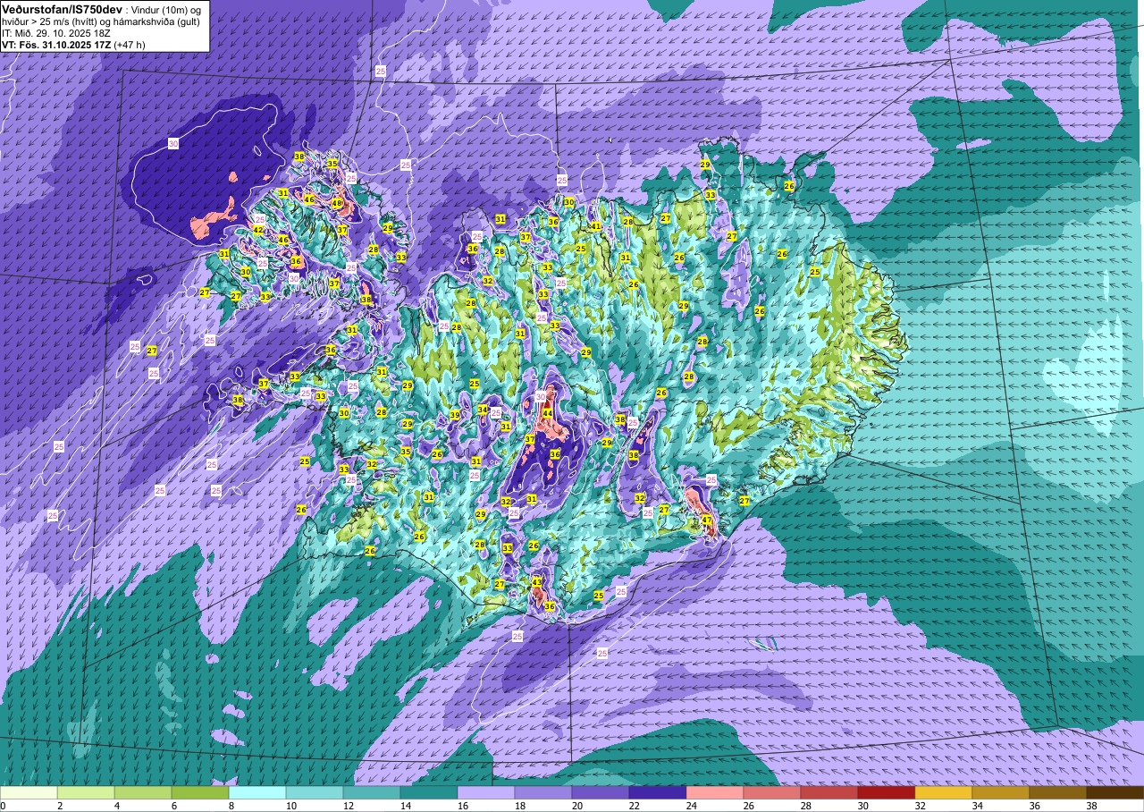Click the valid time 'VT: Fös. 31.10.2025 17Z'
Screen dimensions: 1144x812
coord(55,44)
